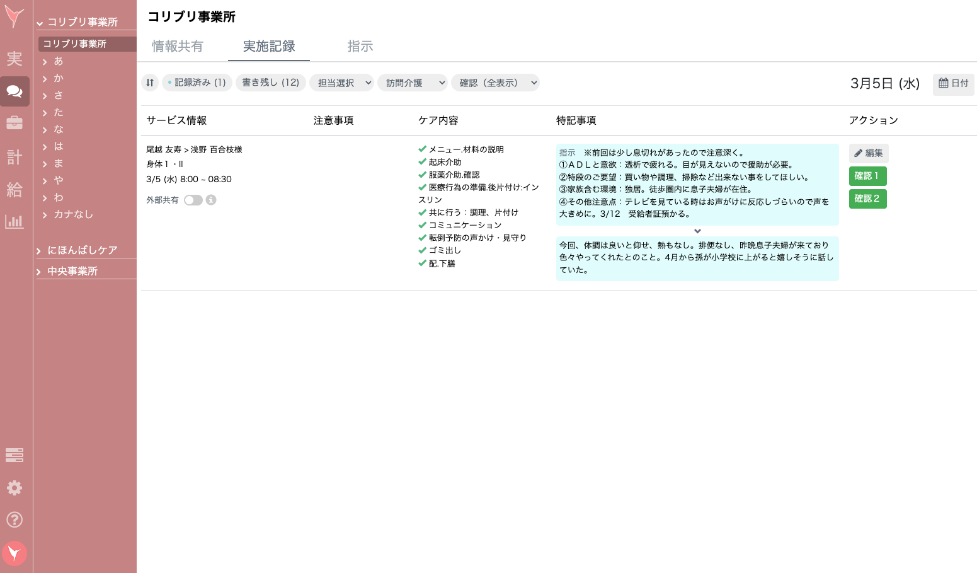This screenshot has height=573, width=977.
Task: Open statistics via the bar chart icon
Action: pos(14,221)
